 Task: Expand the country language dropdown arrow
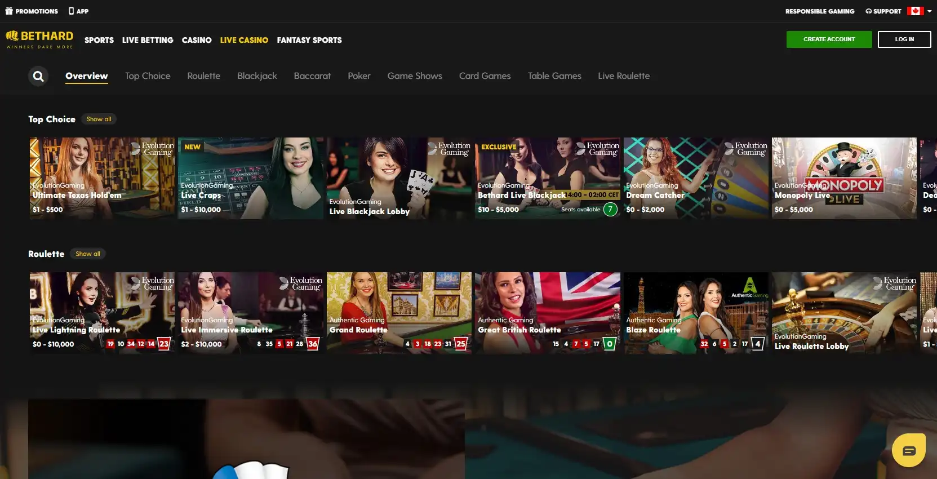coord(929,11)
